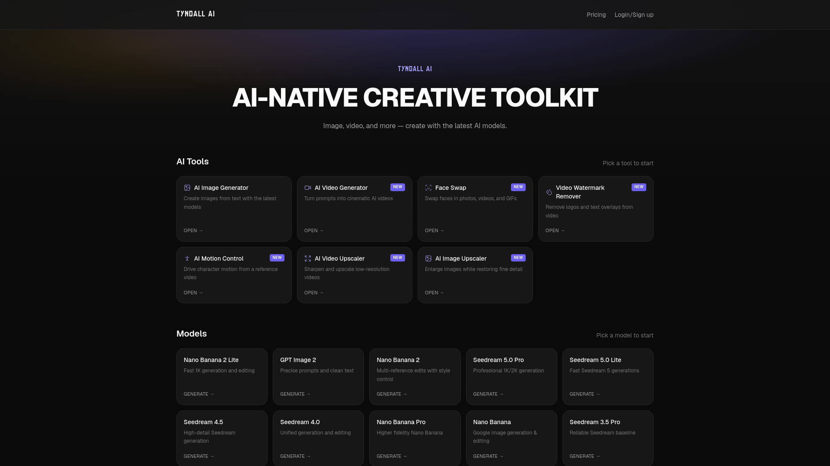Click 'Professional 1K/2K generation' description
Image resolution: width=830 pixels, height=466 pixels.
pyautogui.click(x=509, y=371)
